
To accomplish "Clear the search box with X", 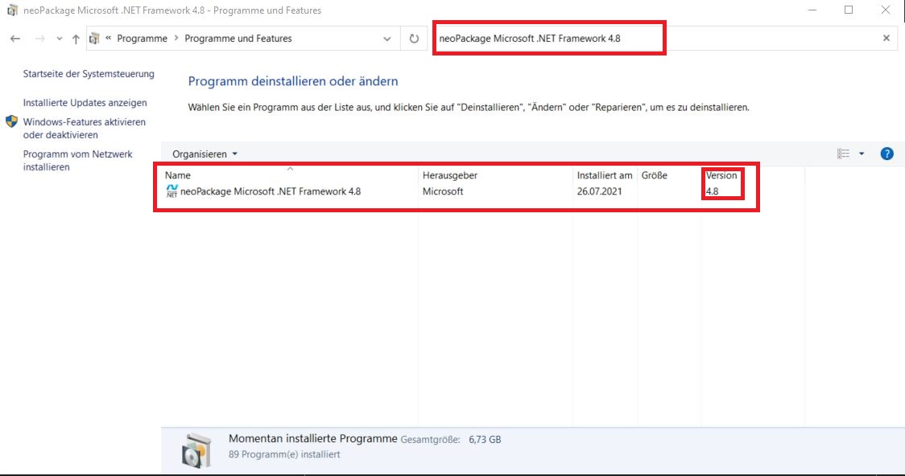I will (886, 39).
